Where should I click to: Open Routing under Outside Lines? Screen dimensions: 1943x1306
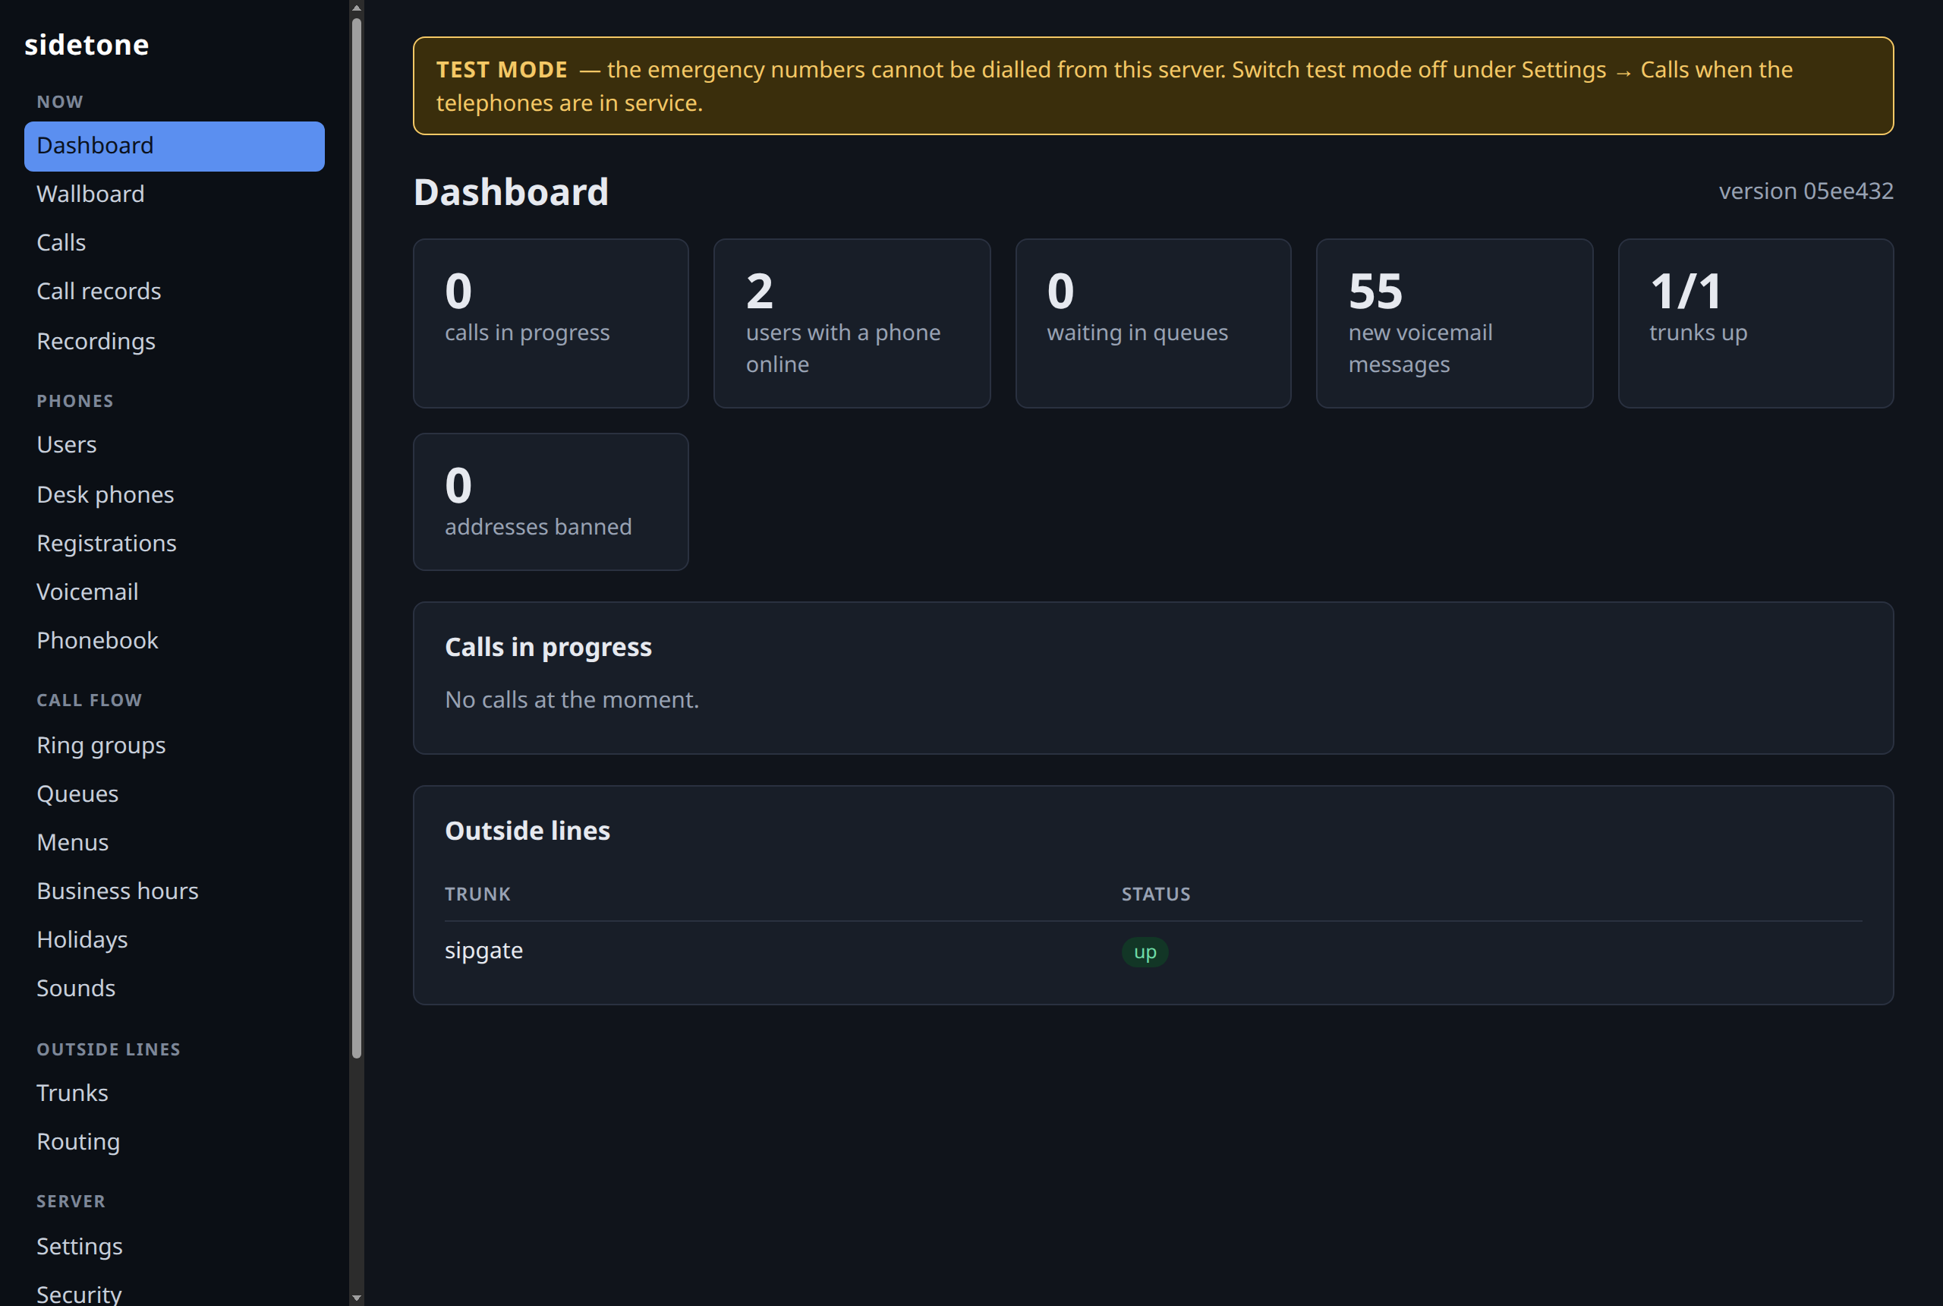(174, 1141)
